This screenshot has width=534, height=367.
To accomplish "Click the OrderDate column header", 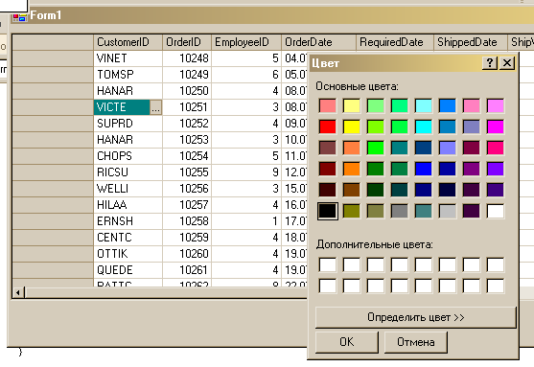I will point(318,42).
